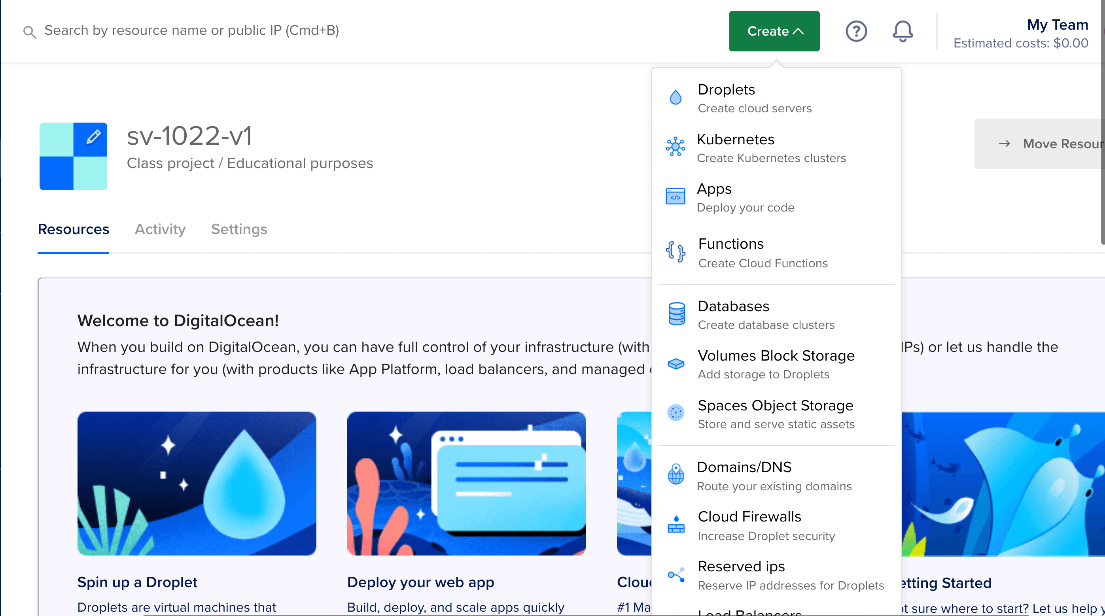Viewport: 1105px width, 616px height.
Task: Focus the resource name search field
Action: point(191,30)
